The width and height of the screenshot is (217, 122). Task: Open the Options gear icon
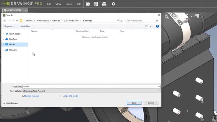click(x=113, y=4)
